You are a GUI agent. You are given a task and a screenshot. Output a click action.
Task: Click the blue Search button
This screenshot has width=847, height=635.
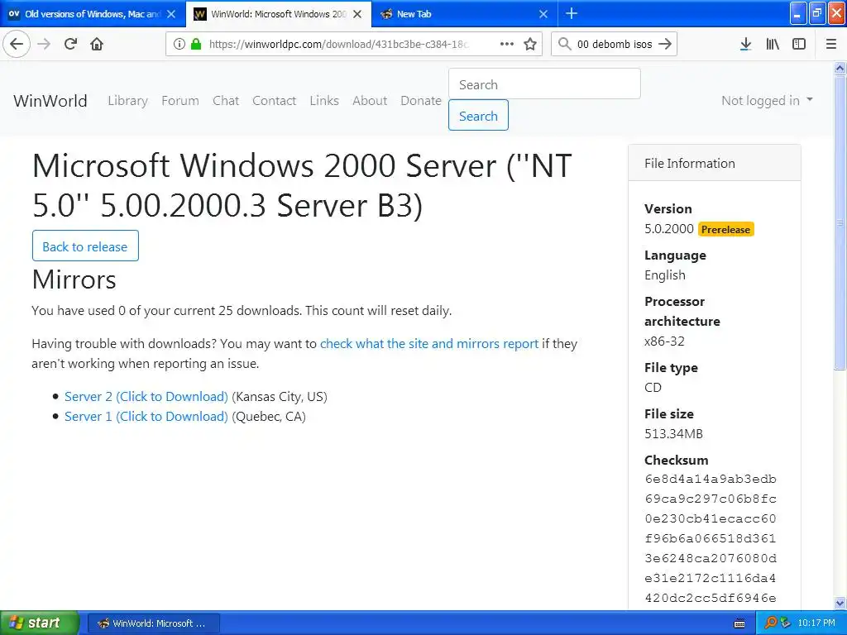pyautogui.click(x=478, y=115)
